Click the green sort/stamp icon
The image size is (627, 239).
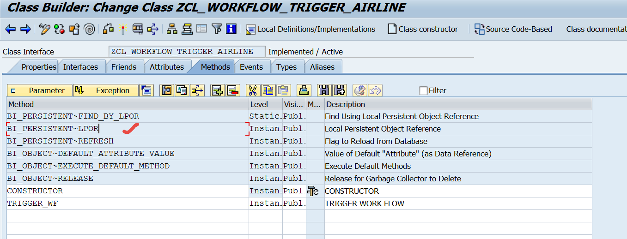click(x=304, y=90)
